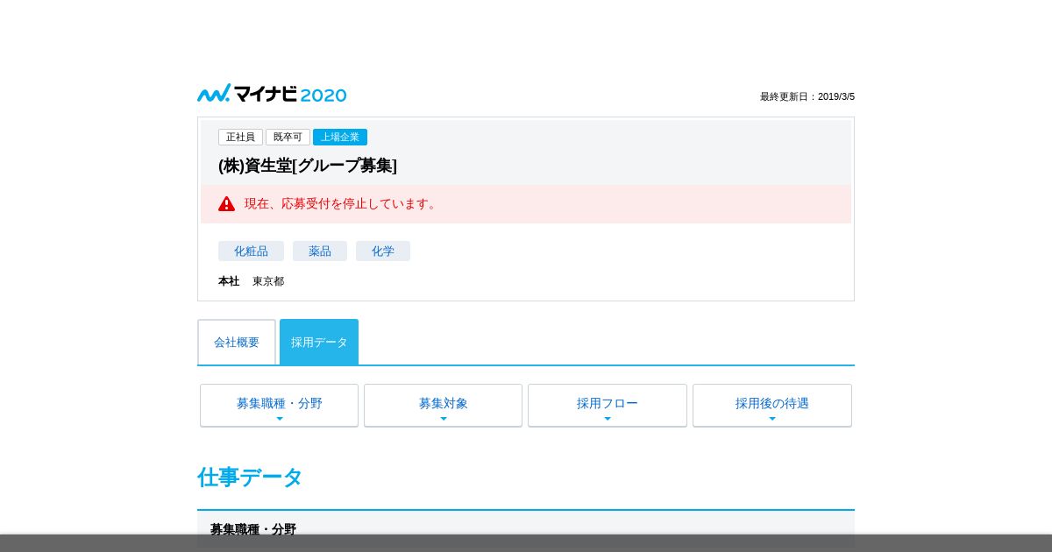Click the マイナビ2020 logo

[272, 94]
